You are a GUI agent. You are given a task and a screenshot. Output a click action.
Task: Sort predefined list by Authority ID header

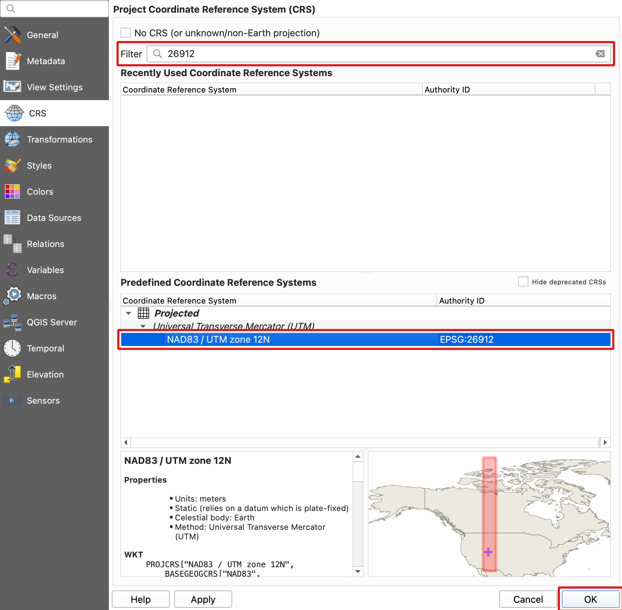(524, 301)
